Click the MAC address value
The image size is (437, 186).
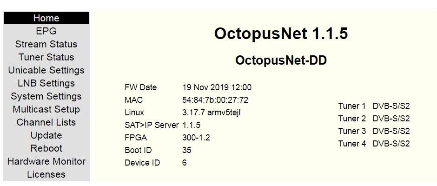pyautogui.click(x=215, y=100)
